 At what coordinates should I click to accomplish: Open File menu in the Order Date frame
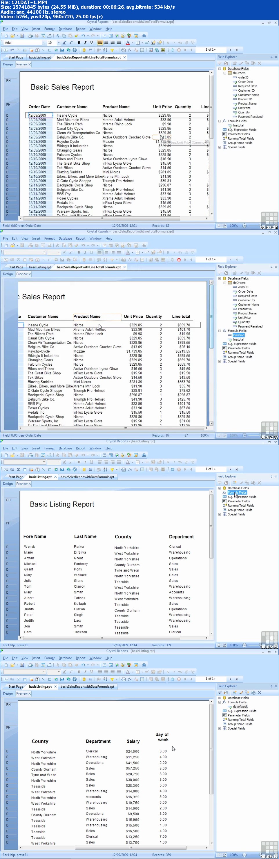click(x=5, y=29)
